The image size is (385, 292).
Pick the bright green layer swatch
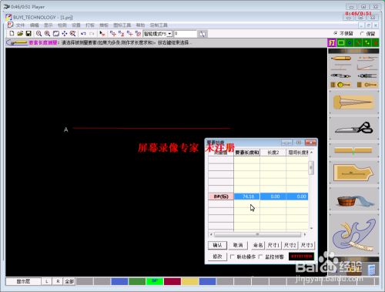[155, 281]
